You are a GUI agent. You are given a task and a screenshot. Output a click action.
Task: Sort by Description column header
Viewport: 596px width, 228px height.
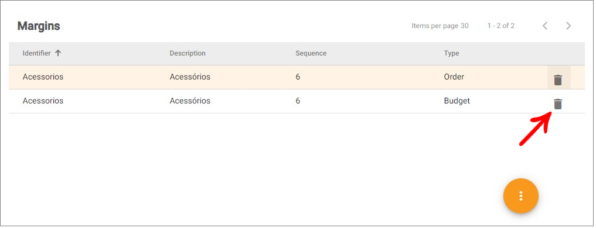click(188, 53)
